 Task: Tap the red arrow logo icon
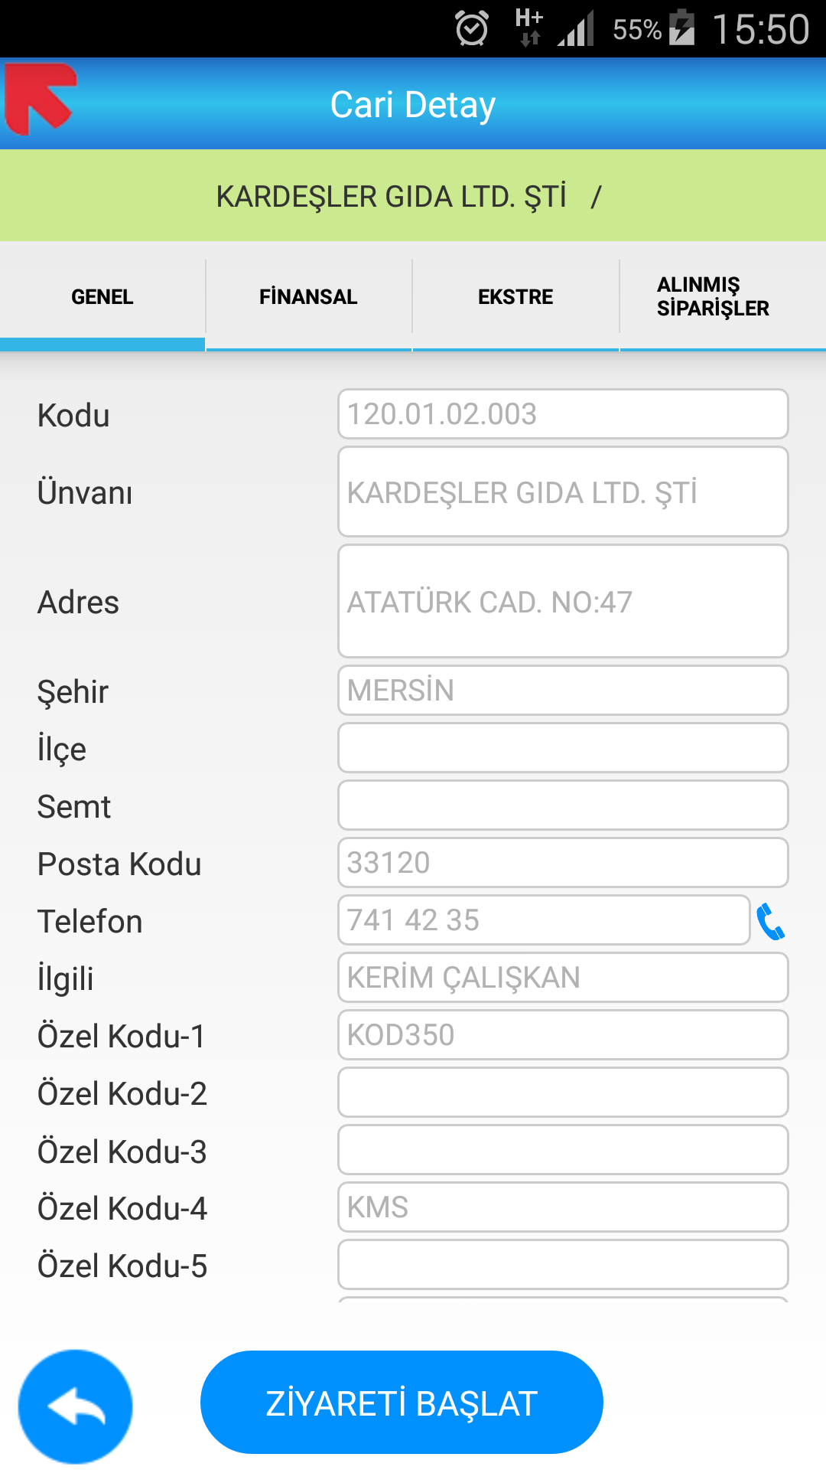pyautogui.click(x=41, y=100)
